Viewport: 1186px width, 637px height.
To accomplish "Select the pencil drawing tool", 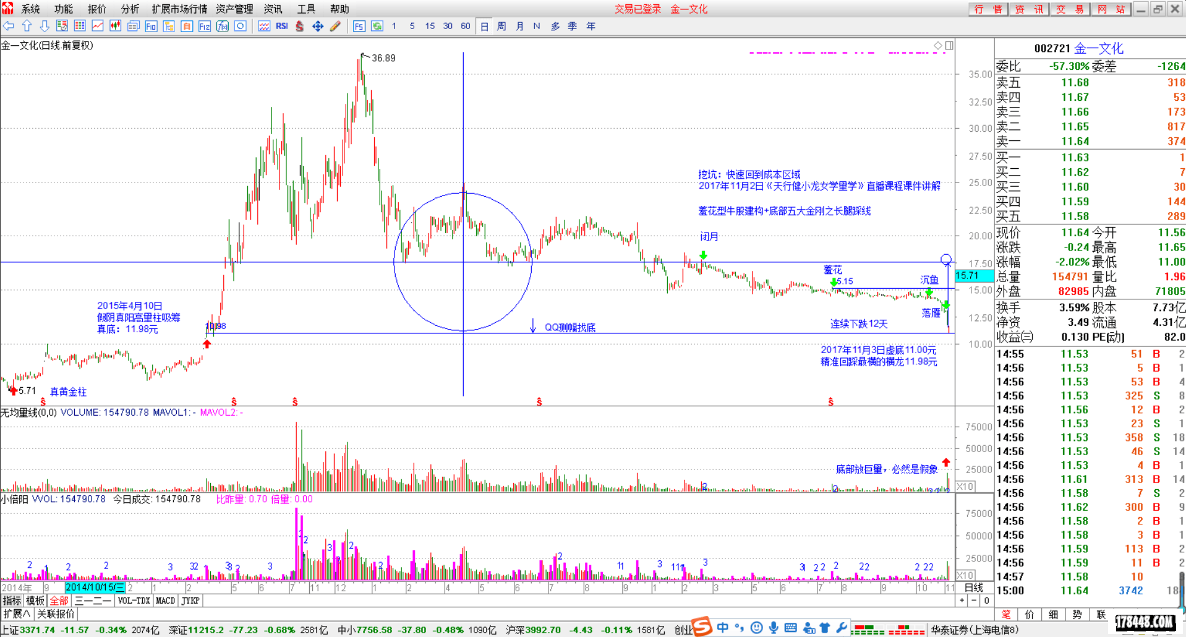I will tap(335, 26).
